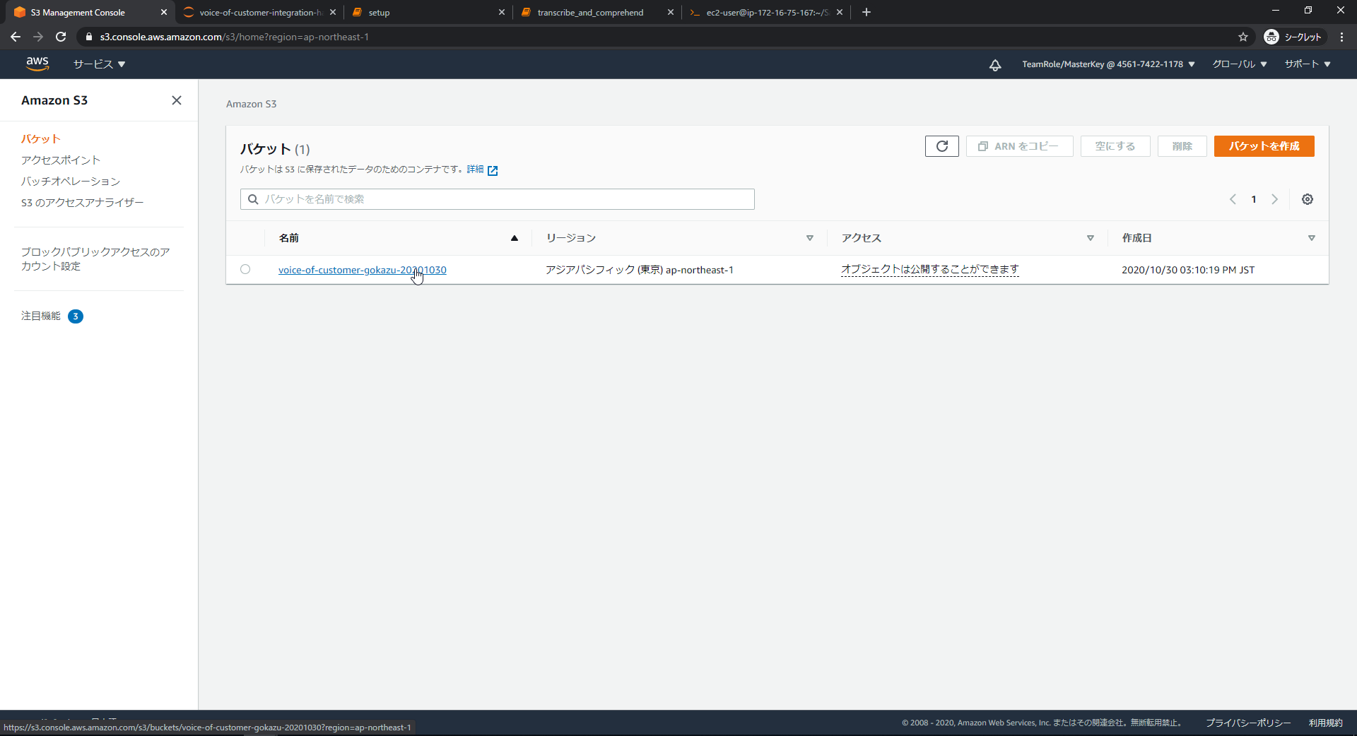Click the 空にする empty button
1357x736 pixels.
click(x=1115, y=146)
